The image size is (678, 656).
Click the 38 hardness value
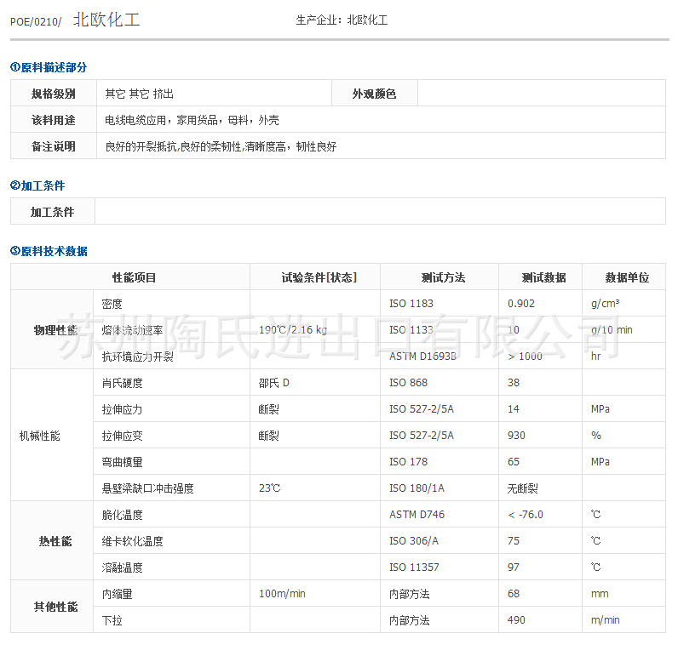point(514,383)
